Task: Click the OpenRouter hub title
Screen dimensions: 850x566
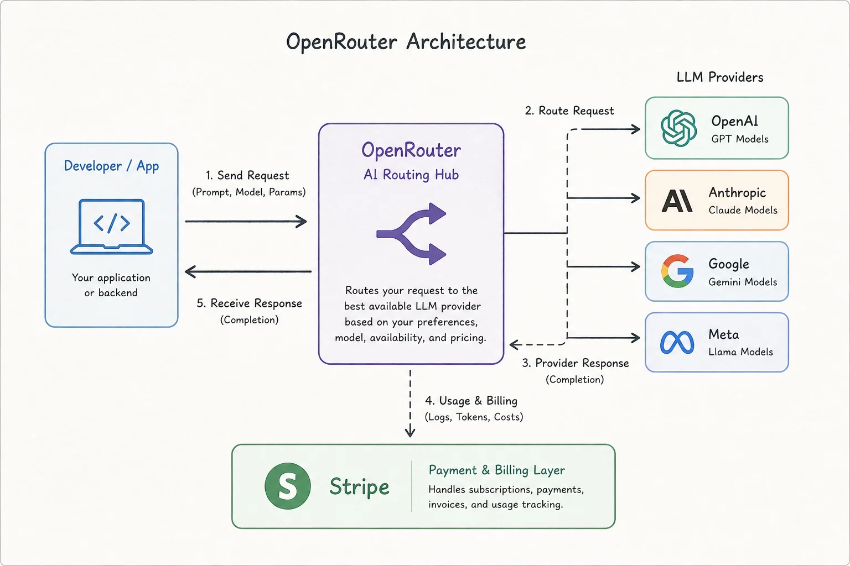Action: [411, 150]
